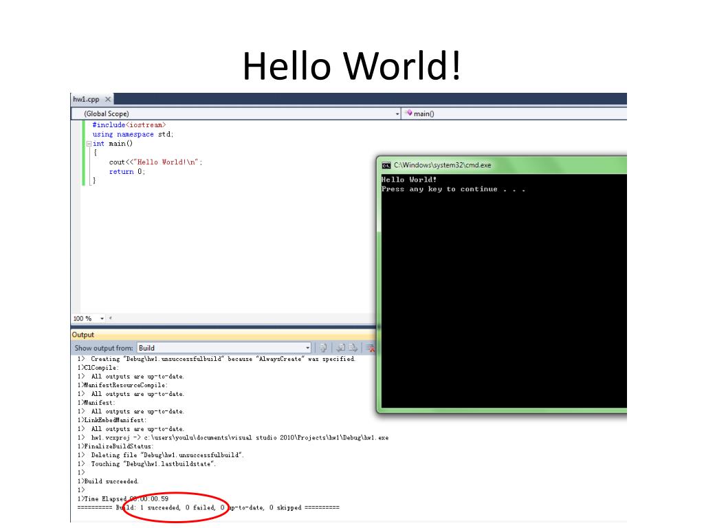Collapse the int main() code block

[x=89, y=144]
